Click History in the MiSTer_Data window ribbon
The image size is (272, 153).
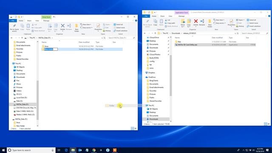pos(107,31)
